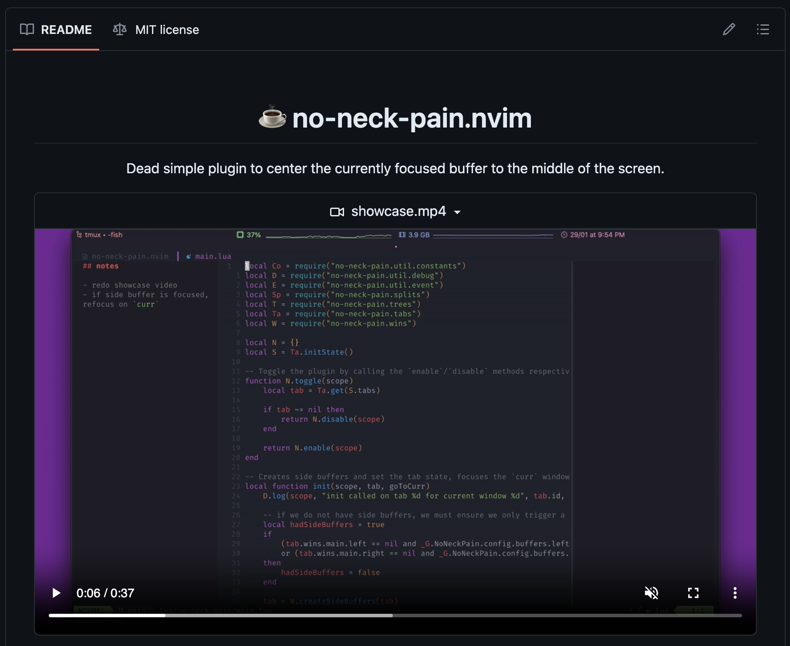The image size is (790, 646).
Task: Click the book icon beside README
Action: 27,30
